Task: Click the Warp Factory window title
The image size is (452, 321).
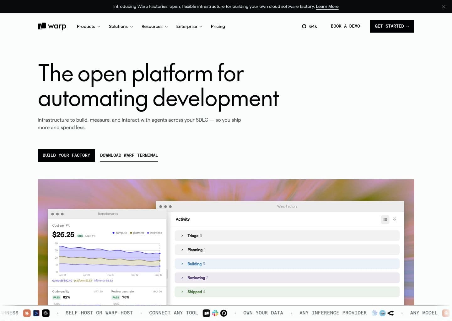Action: point(287,206)
